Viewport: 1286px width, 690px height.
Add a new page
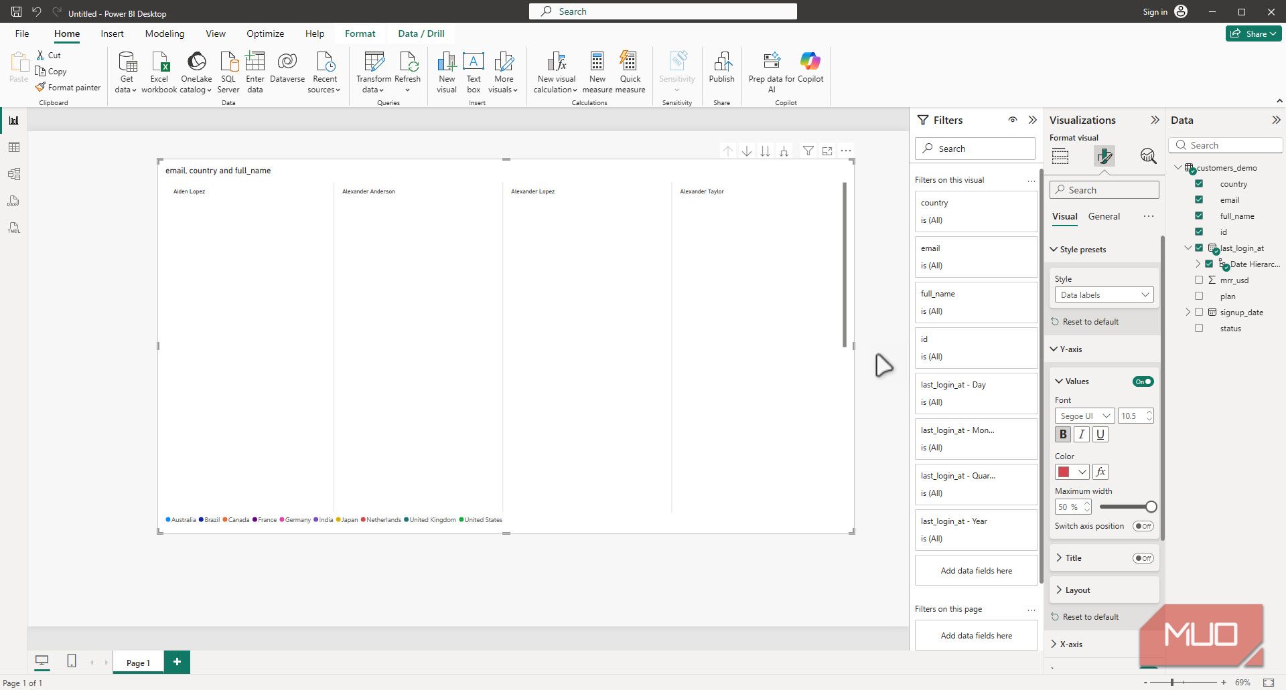pos(177,662)
